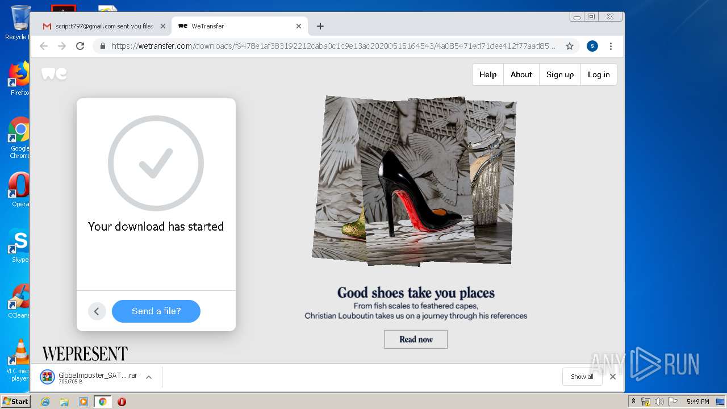Viewport: 727px width, 409px height.
Task: Close the WeTransfer tab
Action: [x=299, y=26]
